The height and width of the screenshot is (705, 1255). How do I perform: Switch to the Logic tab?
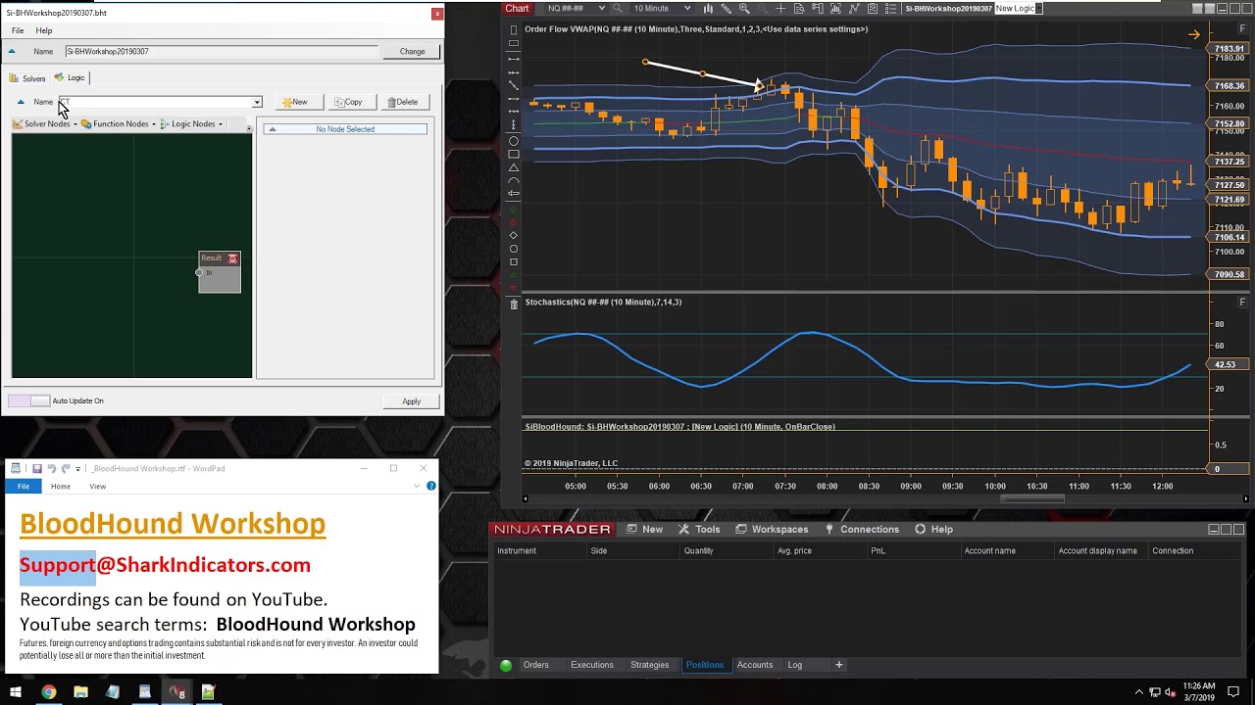[71, 77]
